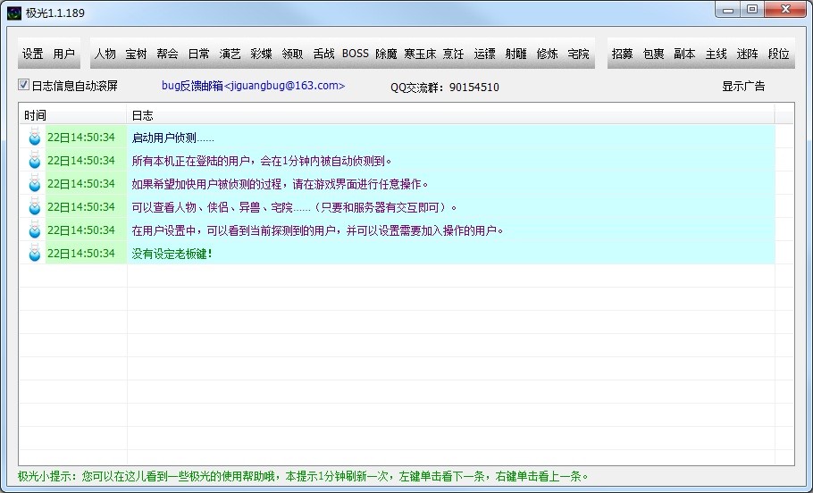This screenshot has height=493, width=813.
Task: Select the 寒玉床 toolbar button
Action: coord(420,54)
